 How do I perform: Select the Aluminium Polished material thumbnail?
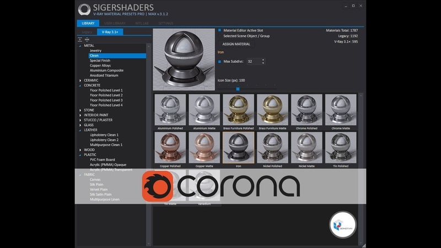[x=170, y=110]
